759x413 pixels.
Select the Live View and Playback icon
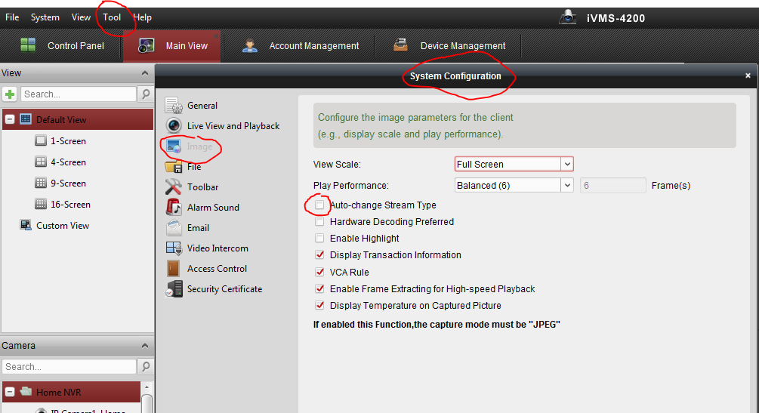point(174,126)
